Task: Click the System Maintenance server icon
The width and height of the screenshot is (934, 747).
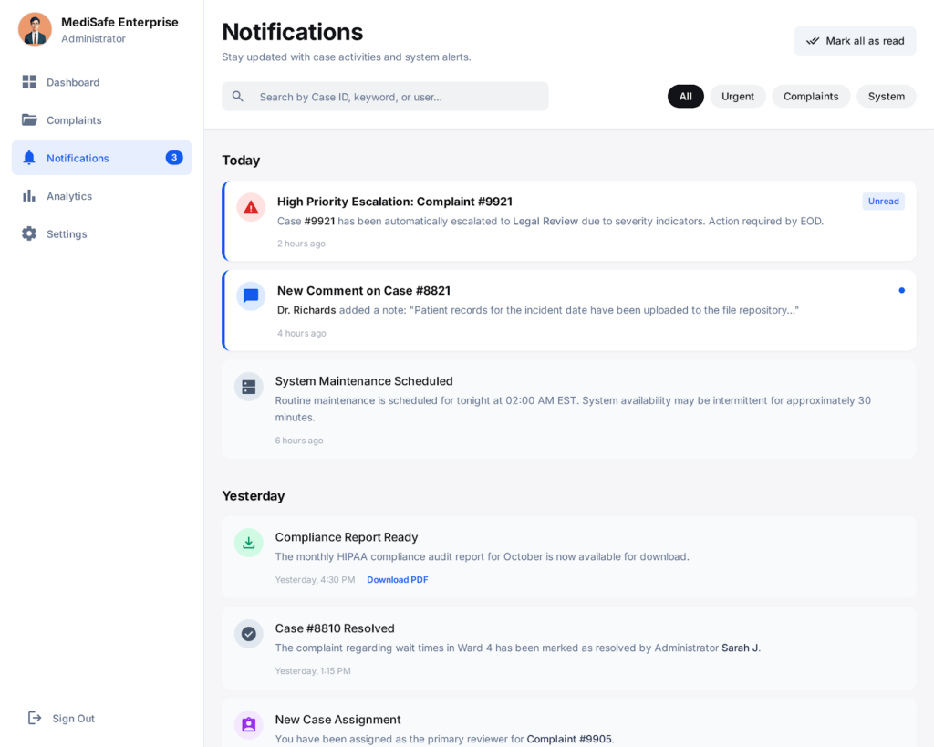Action: pos(249,387)
